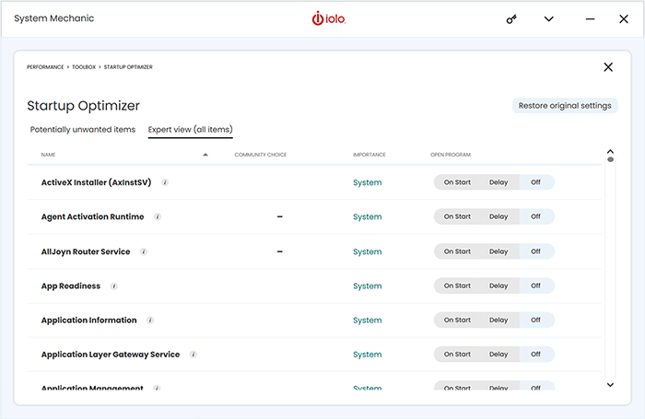Screen dimensions: 645x419
Task: Click the scrollbar thumb handle
Action: point(610,159)
